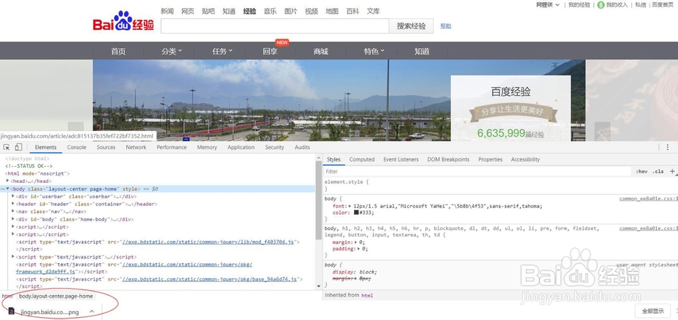Toggle the :hov element state button
Image resolution: width=678 pixels, height=320 pixels.
click(641, 172)
